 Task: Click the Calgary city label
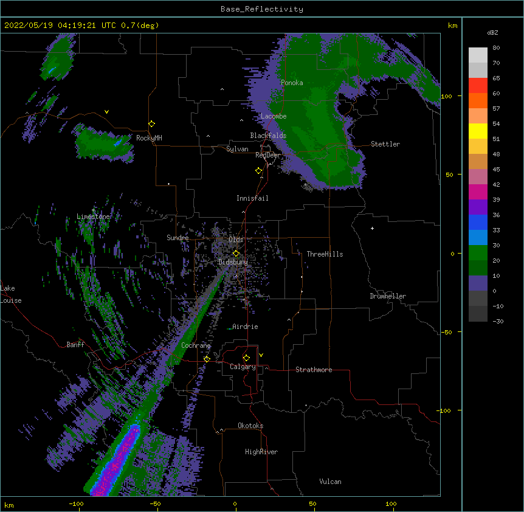(243, 367)
